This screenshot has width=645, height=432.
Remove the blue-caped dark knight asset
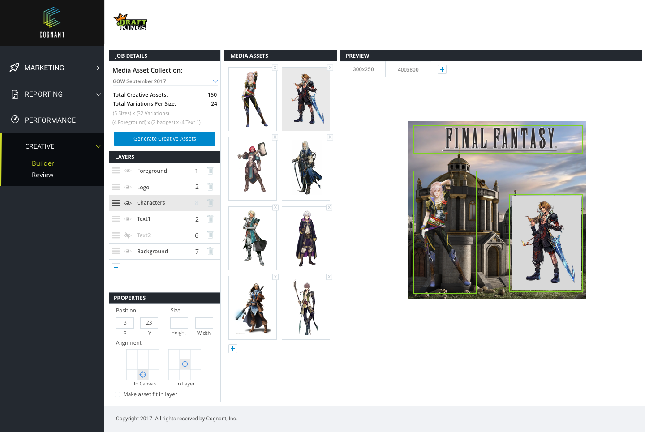[330, 137]
